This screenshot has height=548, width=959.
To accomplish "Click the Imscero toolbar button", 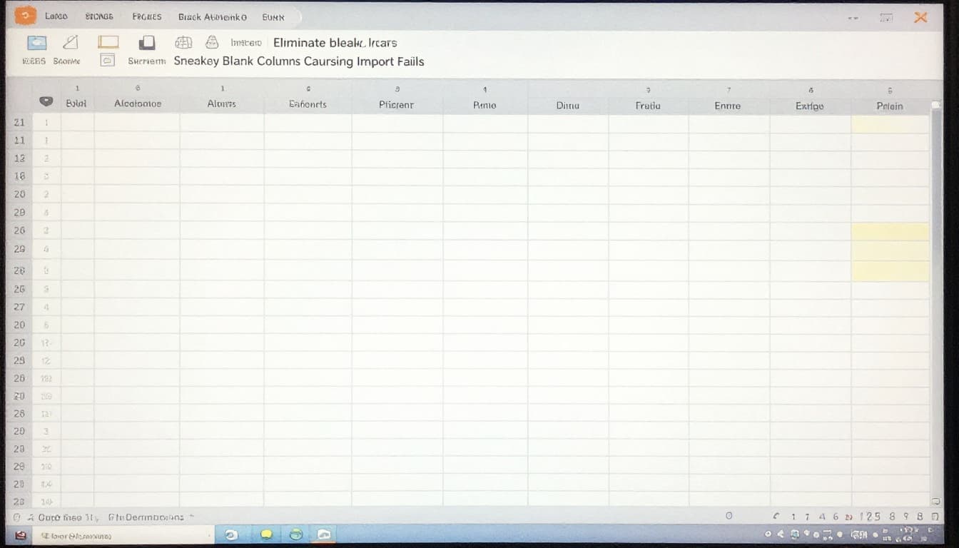I will coord(245,43).
